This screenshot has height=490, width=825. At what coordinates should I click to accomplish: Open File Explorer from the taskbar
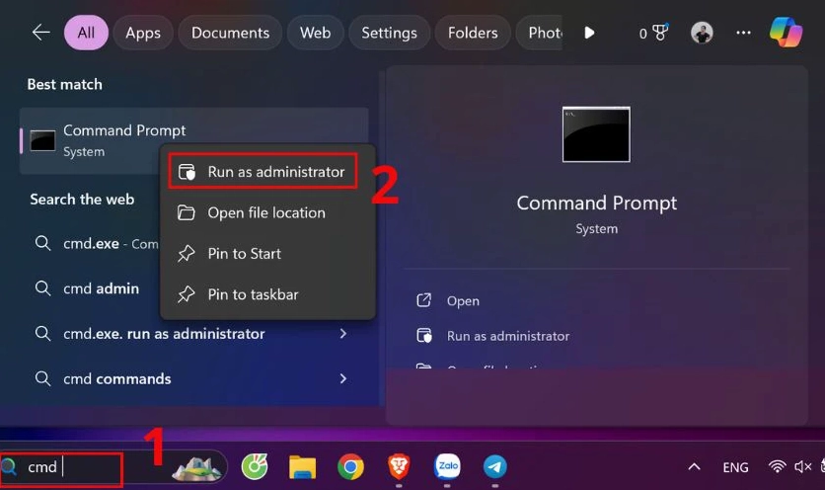click(303, 467)
